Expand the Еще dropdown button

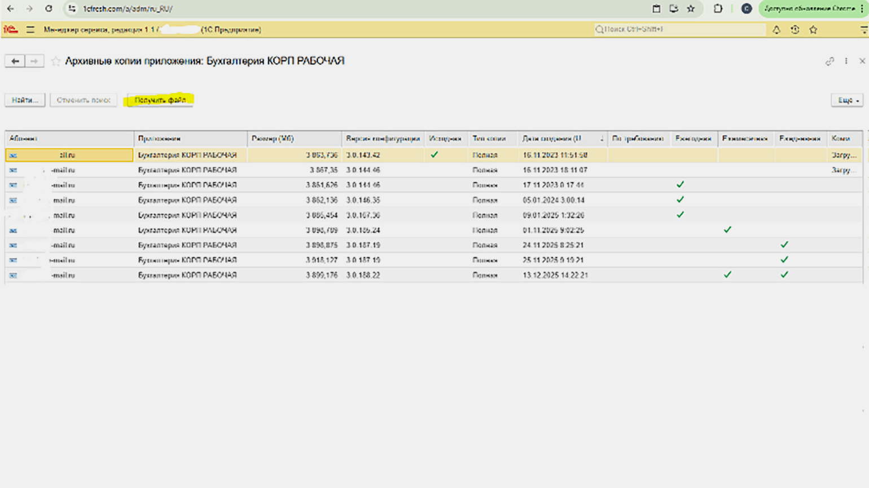(847, 100)
